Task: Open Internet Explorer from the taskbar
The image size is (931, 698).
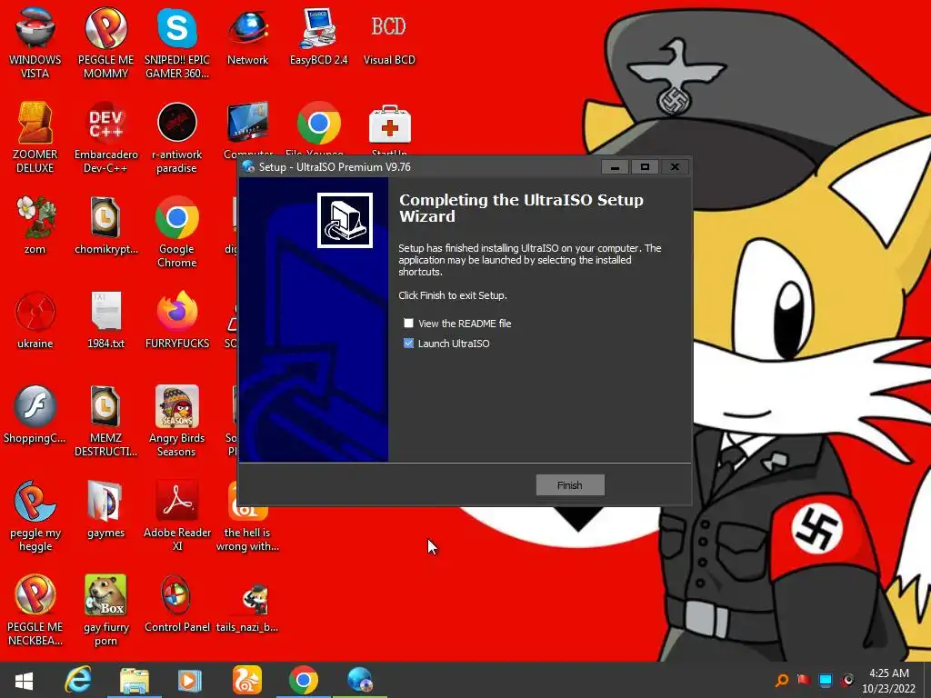Action: click(78, 680)
